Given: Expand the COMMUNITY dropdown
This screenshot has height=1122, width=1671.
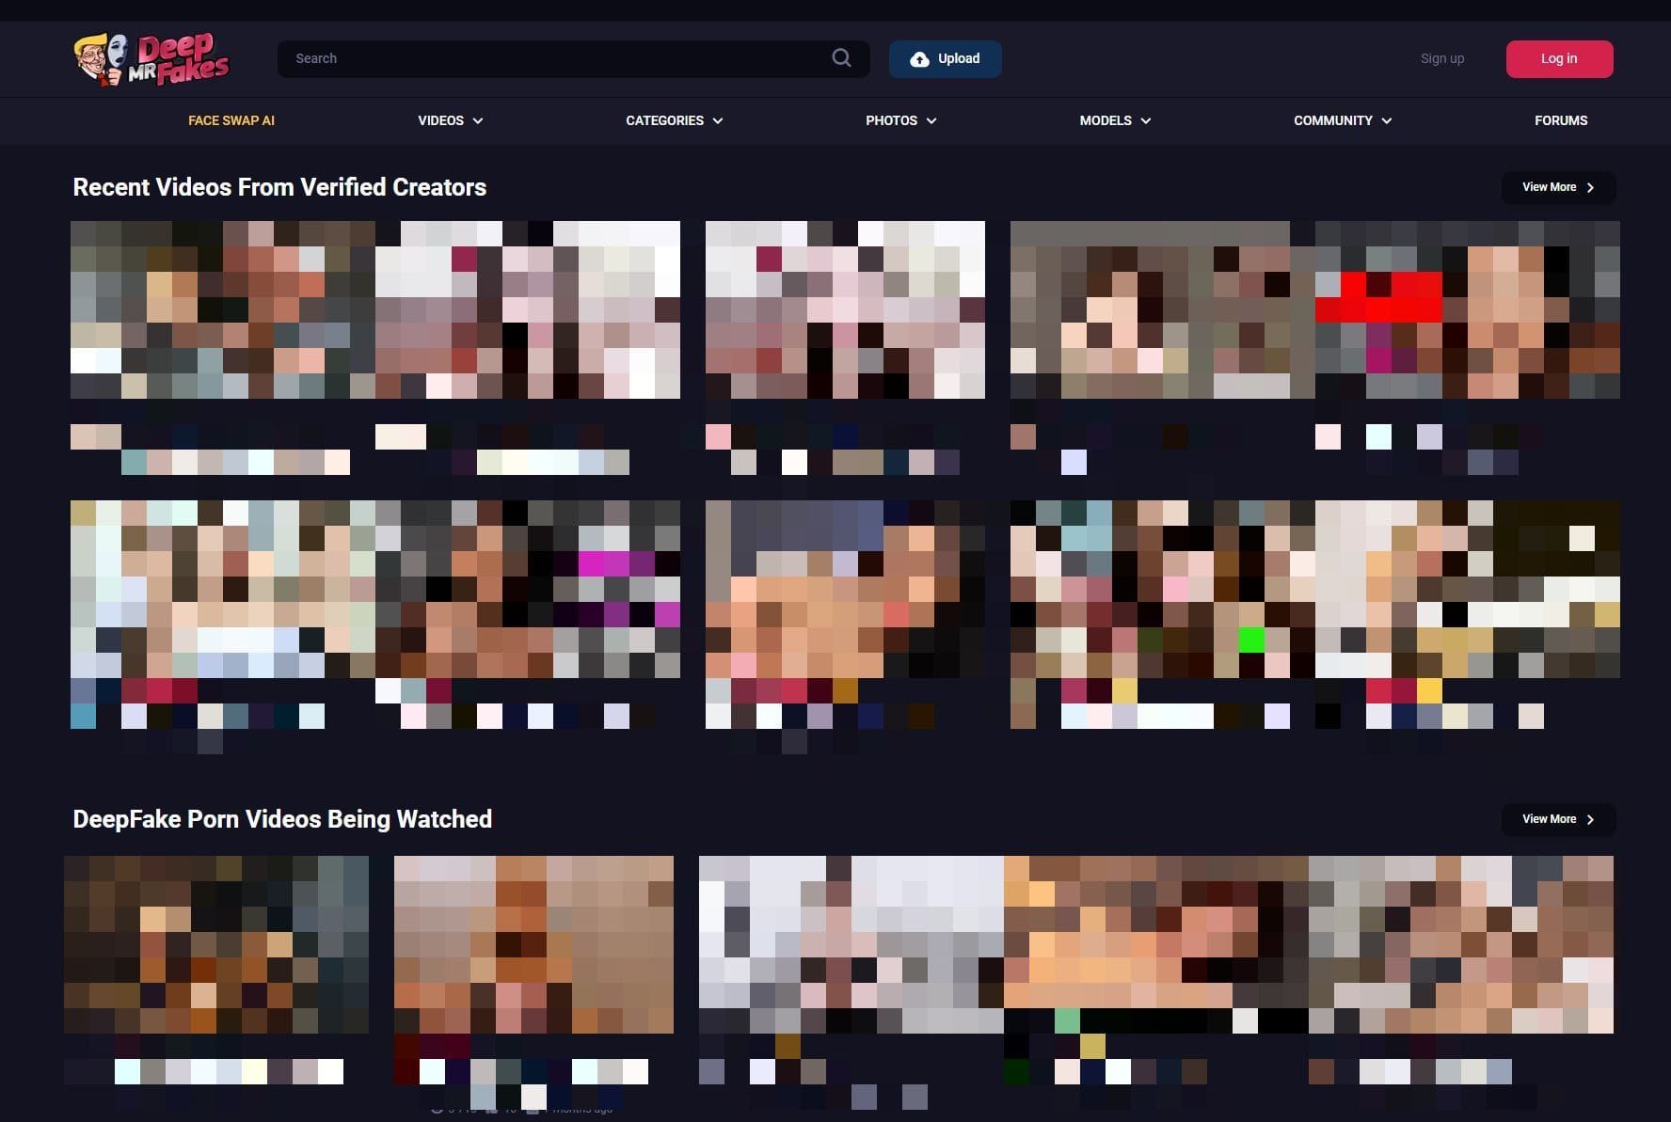Looking at the screenshot, I should point(1342,120).
